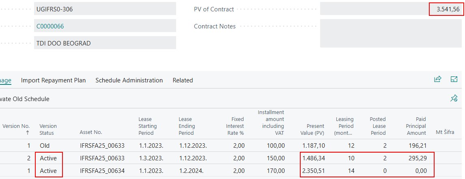465x179 pixels.
Task: Click present value 1.187,10
Action: tap(314, 145)
